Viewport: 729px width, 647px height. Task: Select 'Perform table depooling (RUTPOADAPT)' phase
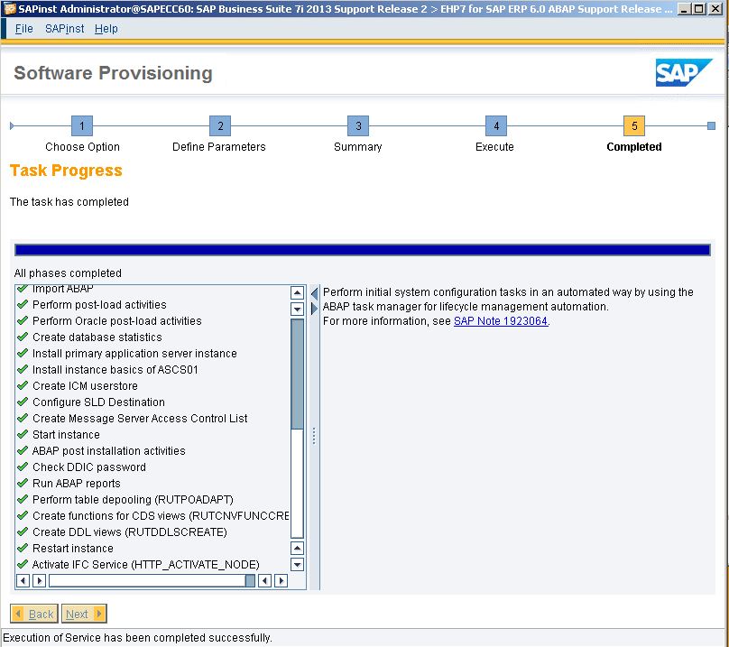point(133,500)
